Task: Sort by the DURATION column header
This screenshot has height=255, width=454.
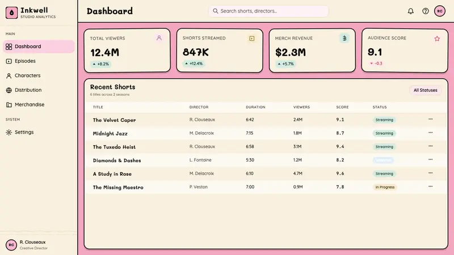Action: click(255, 107)
